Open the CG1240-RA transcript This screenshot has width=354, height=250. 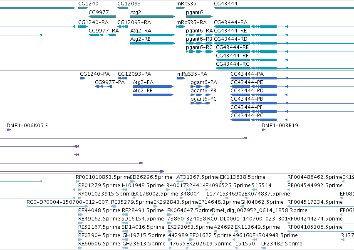pos(83,27)
